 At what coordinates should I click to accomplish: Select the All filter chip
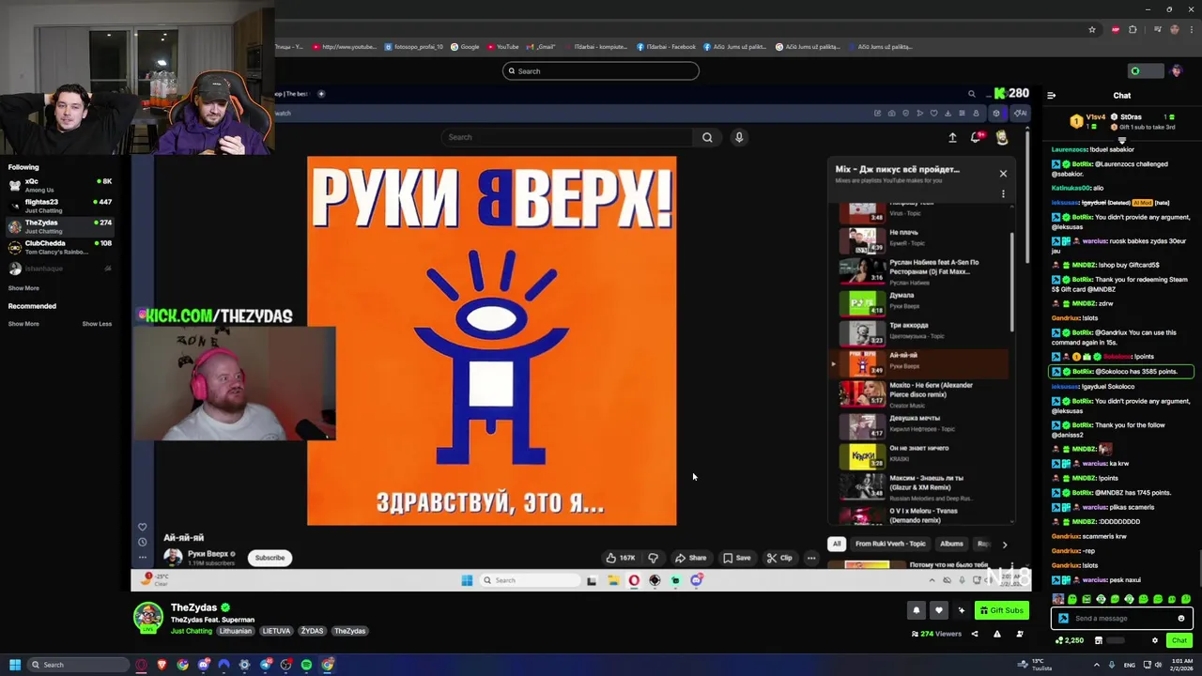point(836,544)
